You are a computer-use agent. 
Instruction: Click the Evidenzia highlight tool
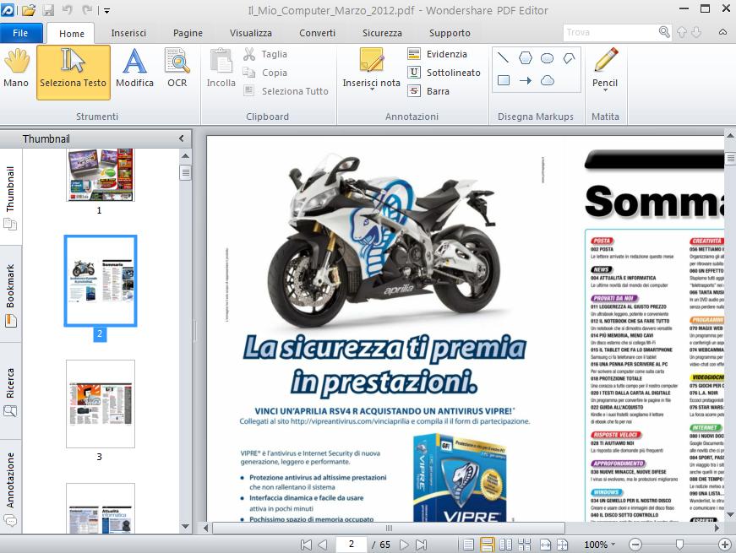(438, 54)
